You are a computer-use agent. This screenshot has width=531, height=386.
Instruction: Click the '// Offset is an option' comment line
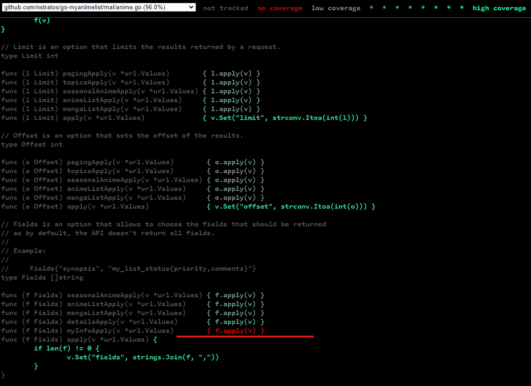coord(122,135)
